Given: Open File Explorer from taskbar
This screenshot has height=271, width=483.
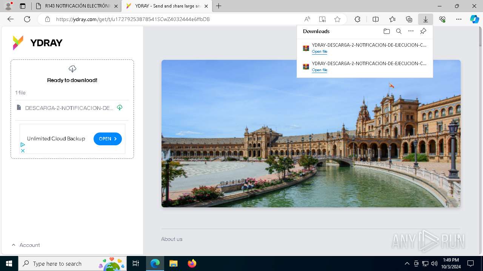Looking at the screenshot, I should (173, 263).
